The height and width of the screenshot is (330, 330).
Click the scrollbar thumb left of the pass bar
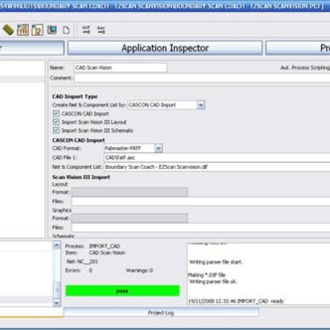[57, 290]
